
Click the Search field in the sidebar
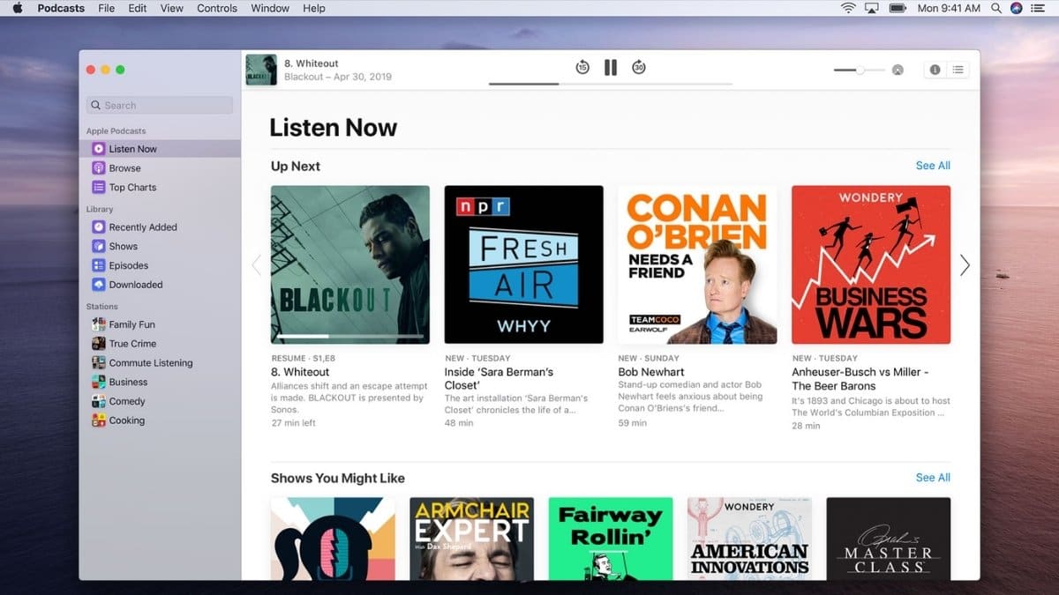pyautogui.click(x=160, y=105)
